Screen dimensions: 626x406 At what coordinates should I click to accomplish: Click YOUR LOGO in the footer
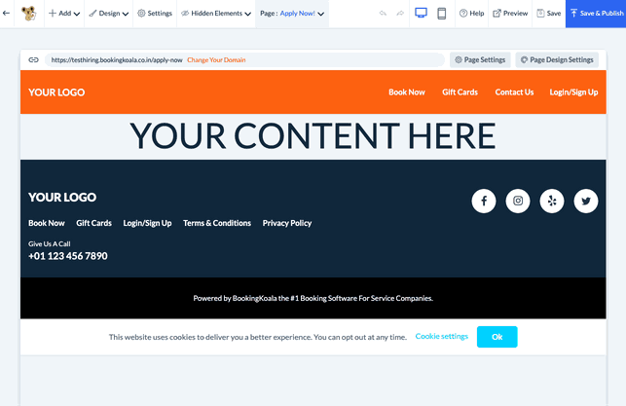tap(62, 198)
